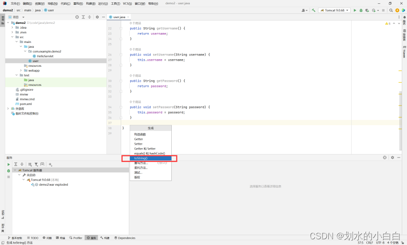
Task: Open Services panel gear settings
Action: pos(393,158)
